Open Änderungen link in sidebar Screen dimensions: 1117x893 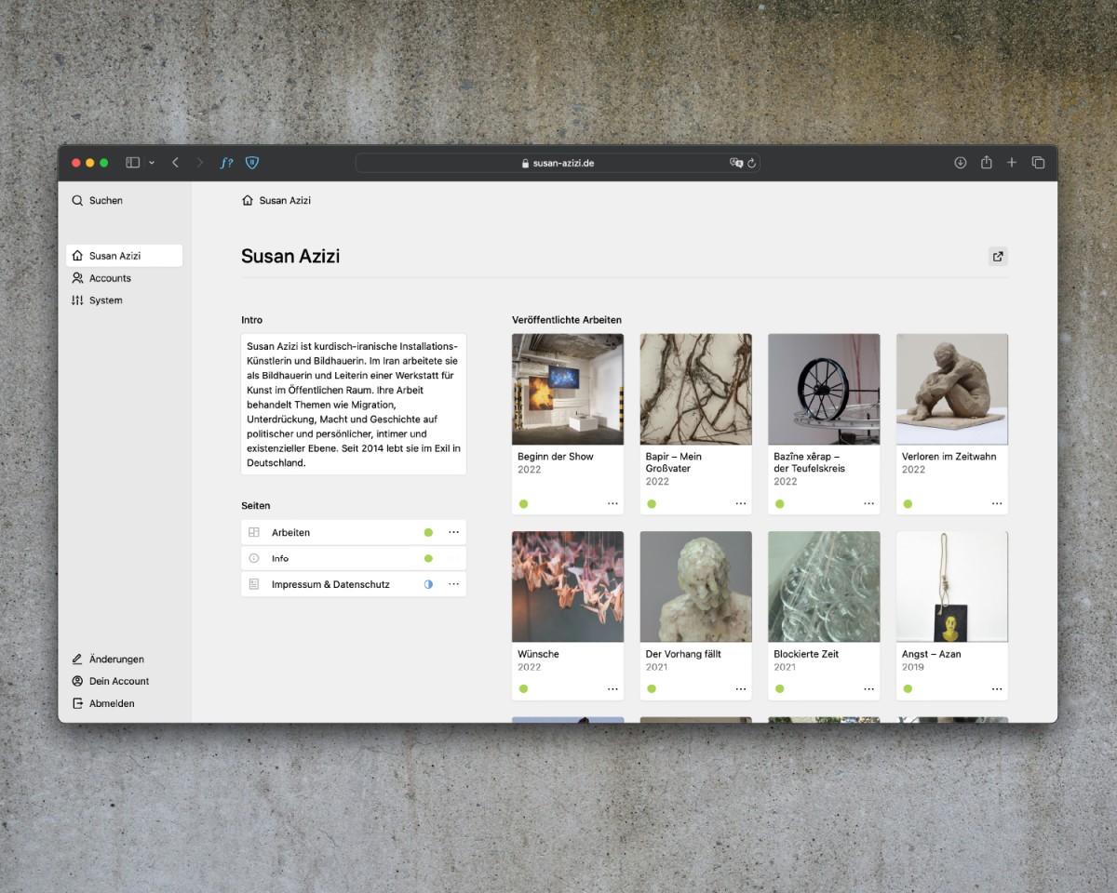[x=116, y=660]
